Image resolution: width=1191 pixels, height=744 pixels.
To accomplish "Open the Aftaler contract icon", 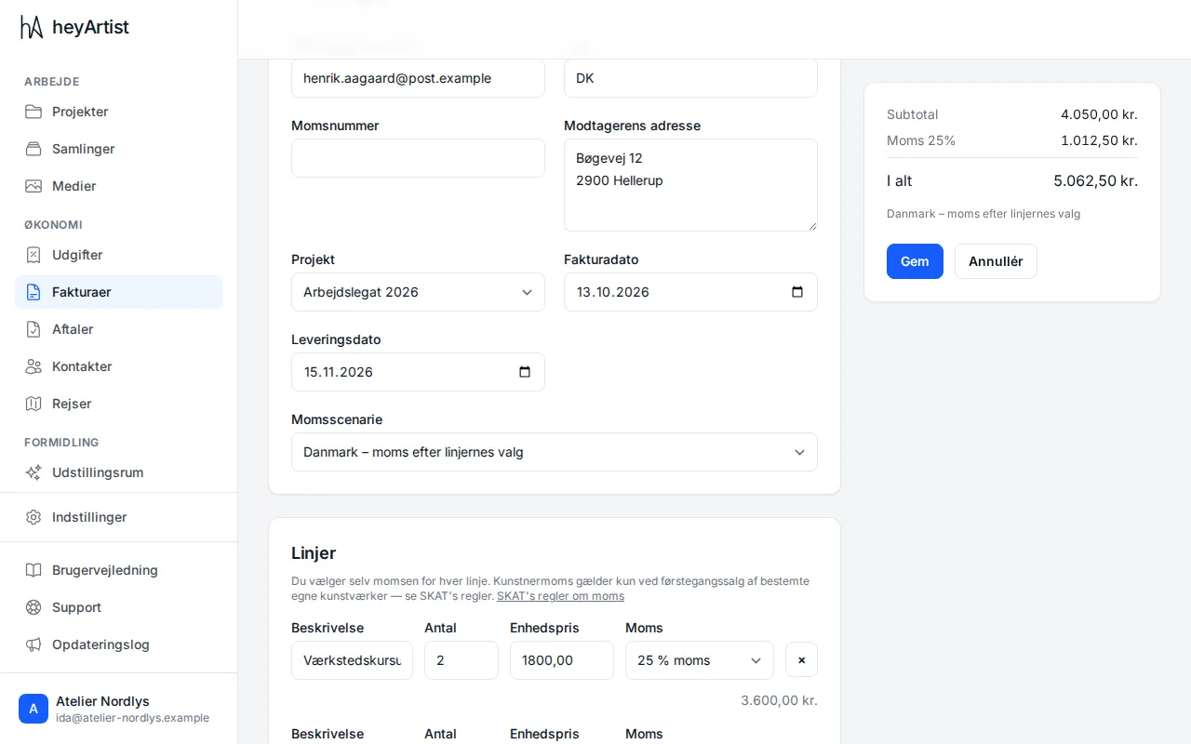I will (x=33, y=329).
